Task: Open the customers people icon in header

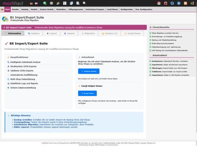Action: click(58, 3)
